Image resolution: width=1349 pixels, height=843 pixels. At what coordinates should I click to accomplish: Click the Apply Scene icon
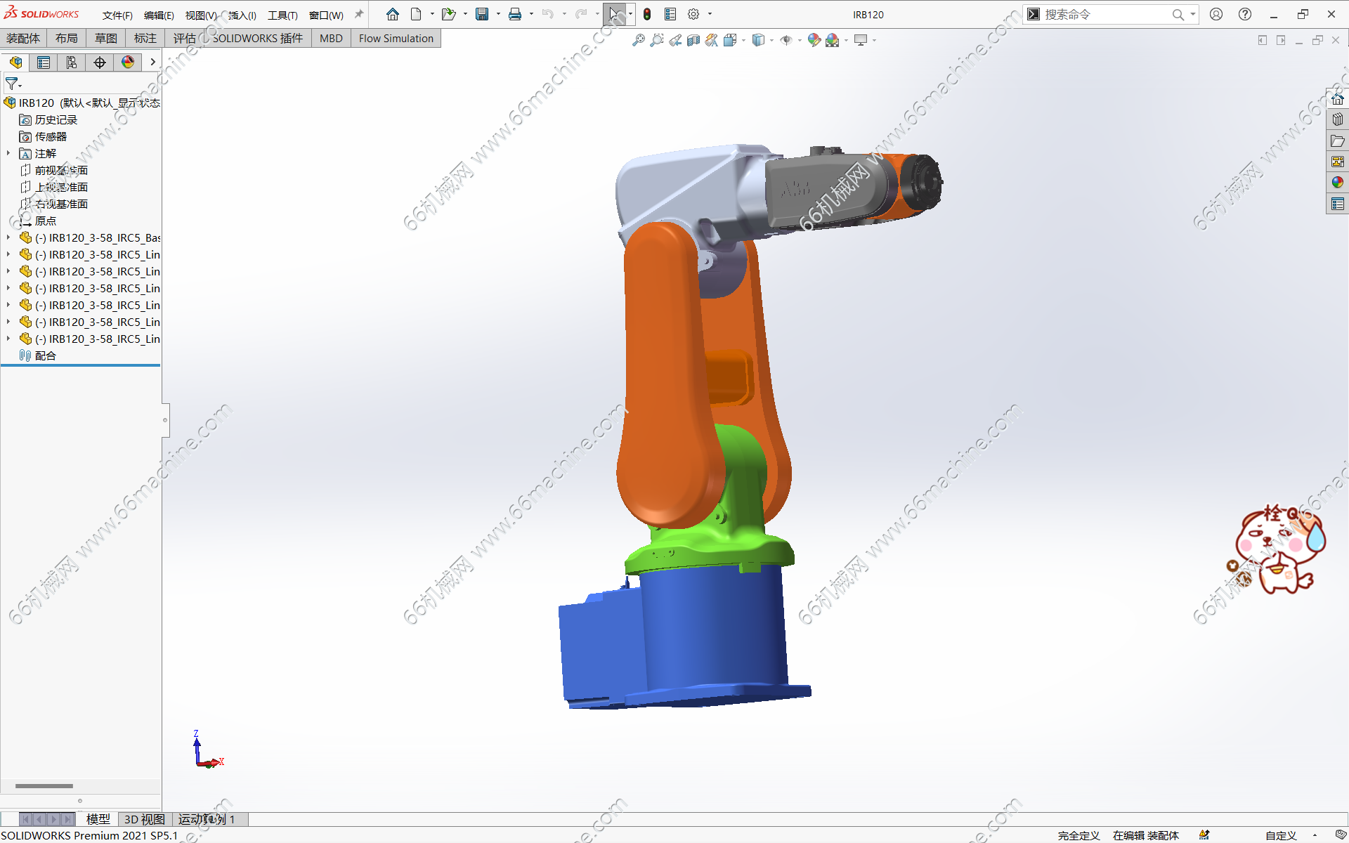click(833, 40)
